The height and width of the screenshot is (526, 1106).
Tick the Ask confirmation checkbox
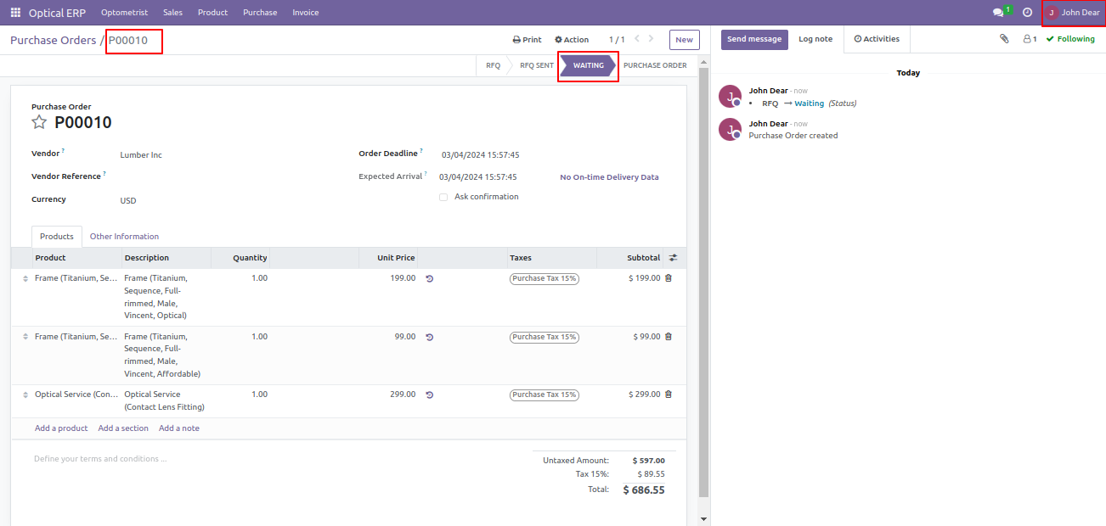[443, 198]
